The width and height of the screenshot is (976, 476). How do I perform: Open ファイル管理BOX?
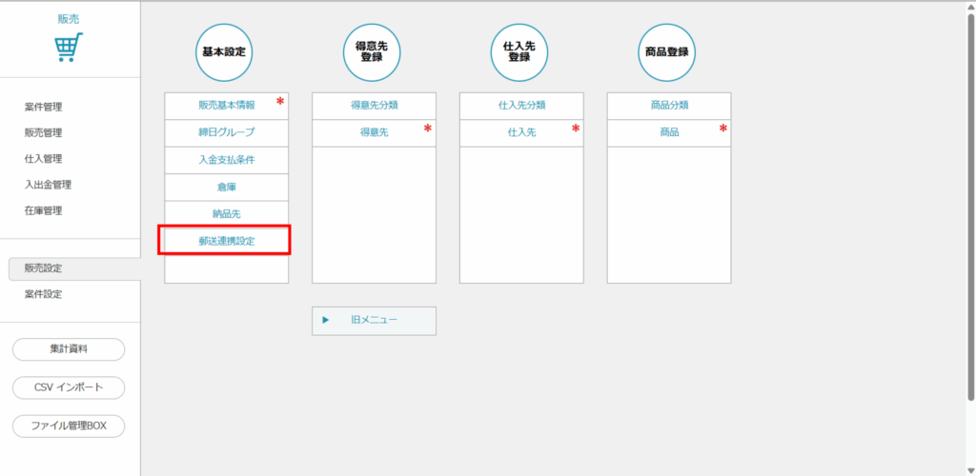(69, 426)
